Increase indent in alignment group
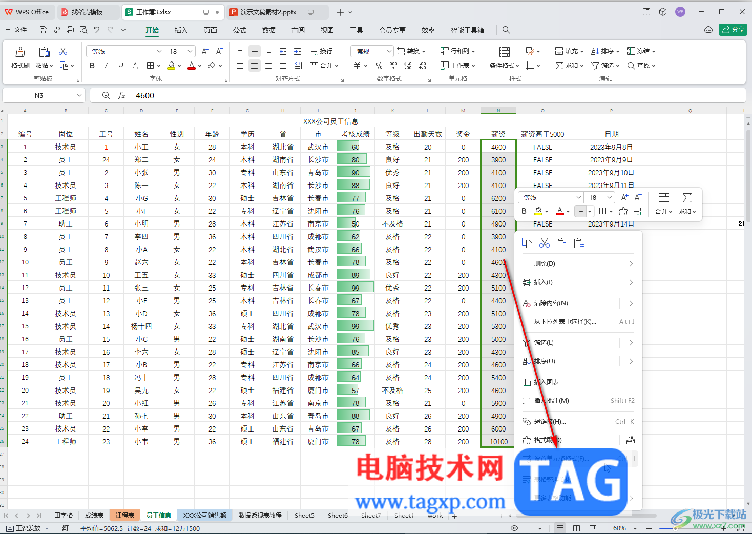Image resolution: width=752 pixels, height=534 pixels. point(297,51)
